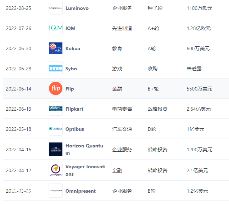Click amount 1亿美元 for Optibus

(x=195, y=129)
